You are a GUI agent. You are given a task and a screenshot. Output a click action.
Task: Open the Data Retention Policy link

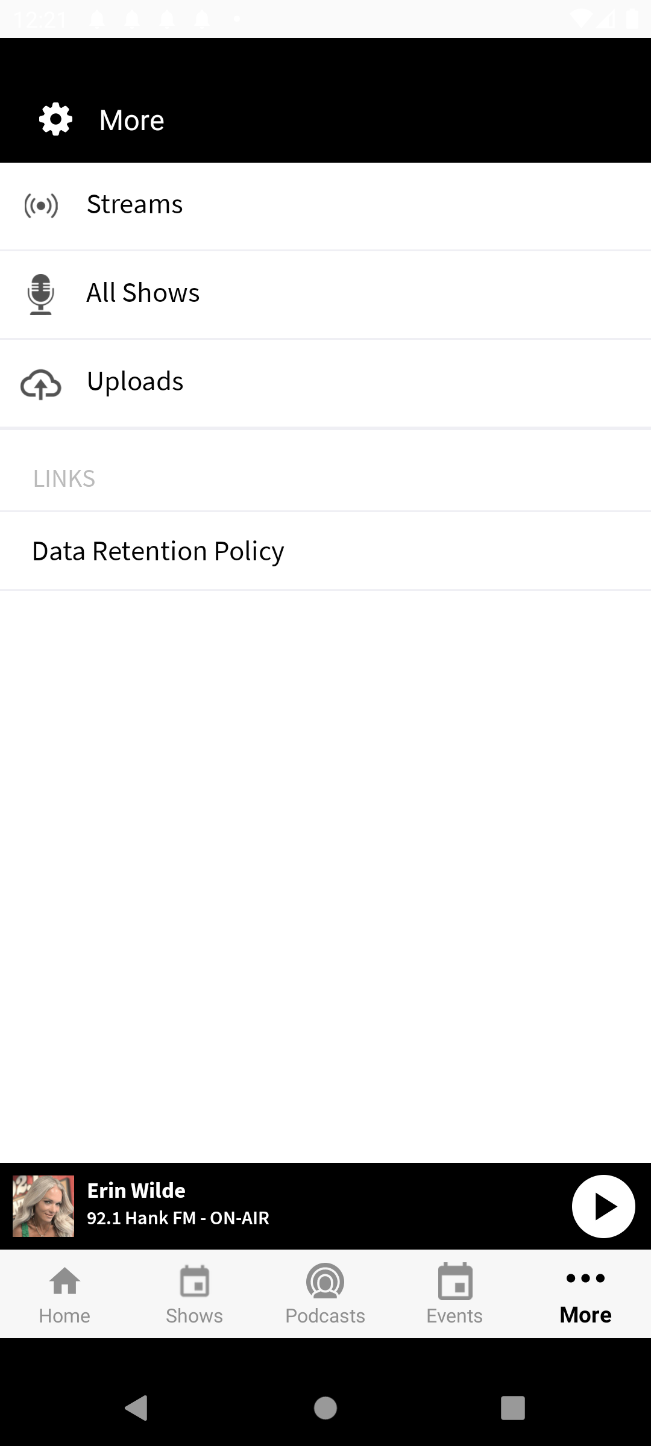tap(158, 551)
